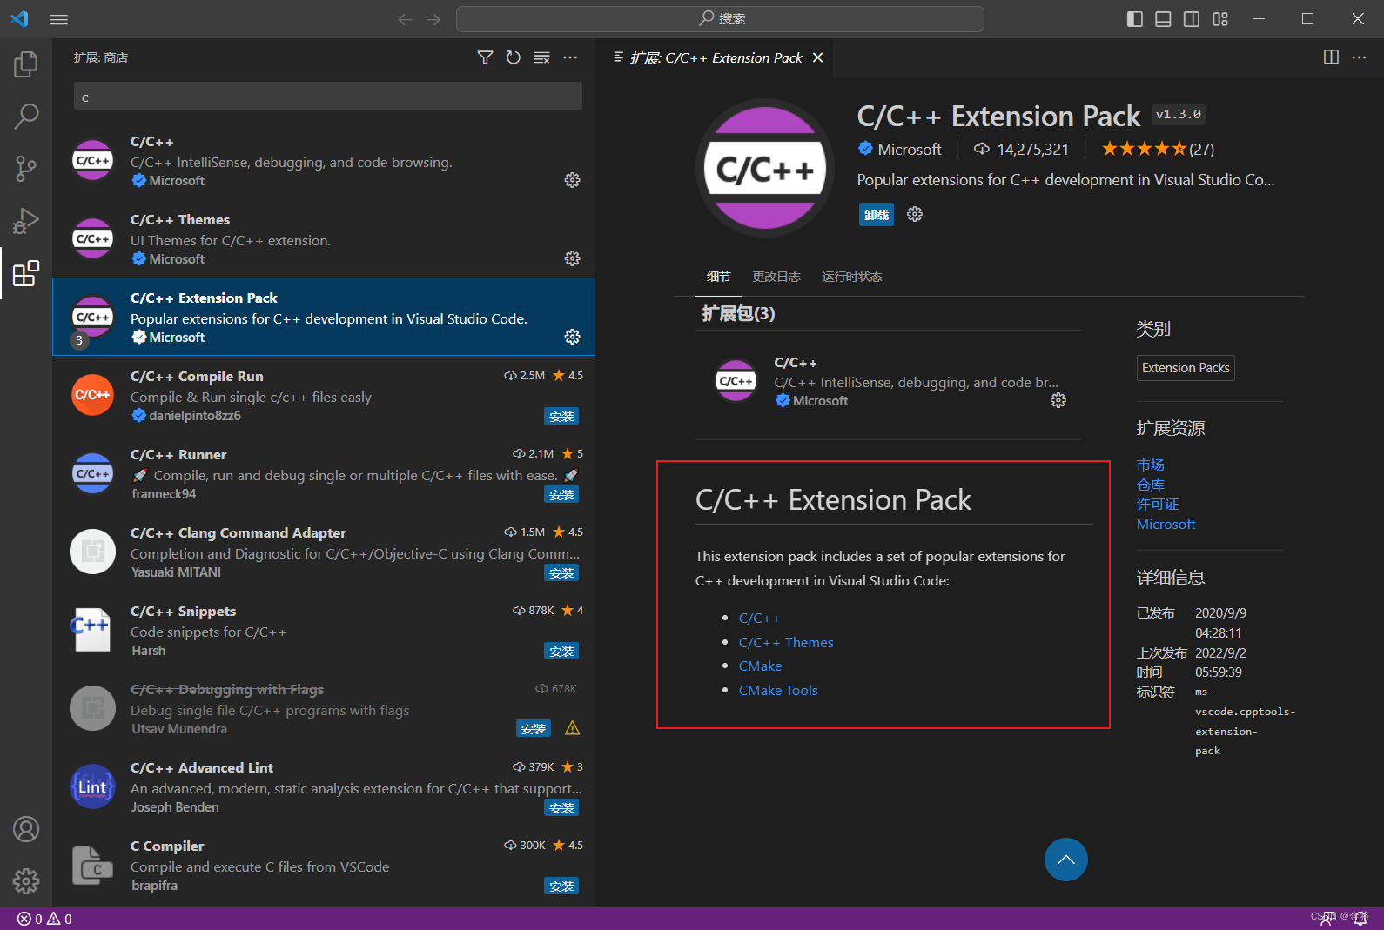Screen dimensions: 1384x930
Task: Open Source Control view
Action: [x=26, y=169]
